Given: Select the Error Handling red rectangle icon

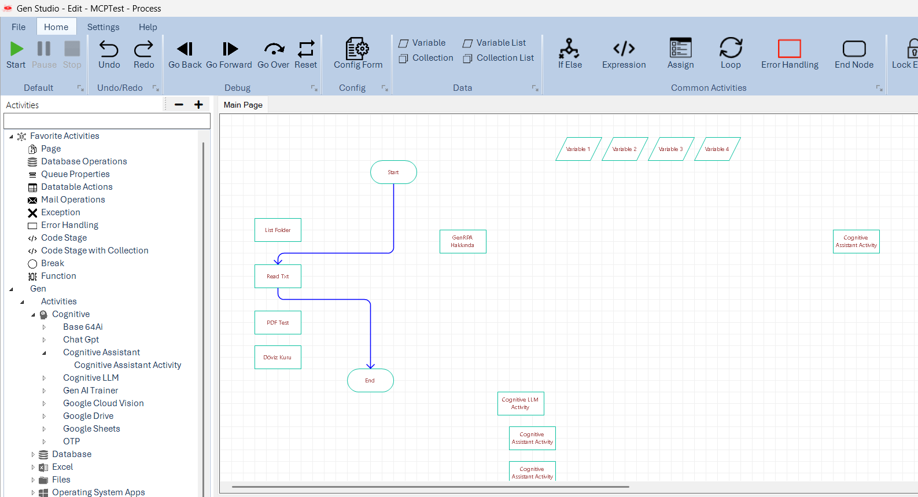Looking at the screenshot, I should (789, 49).
